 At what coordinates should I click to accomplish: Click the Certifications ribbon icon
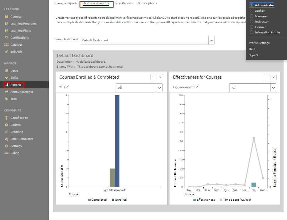[6, 38]
